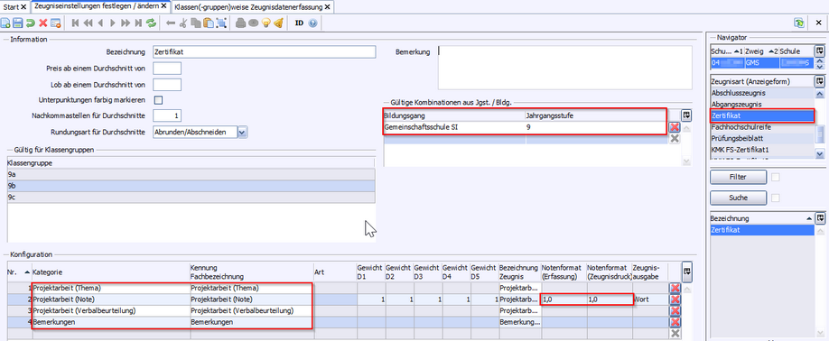Enable the checkbox beside Filter button
This screenshot has width=829, height=341.
click(776, 178)
